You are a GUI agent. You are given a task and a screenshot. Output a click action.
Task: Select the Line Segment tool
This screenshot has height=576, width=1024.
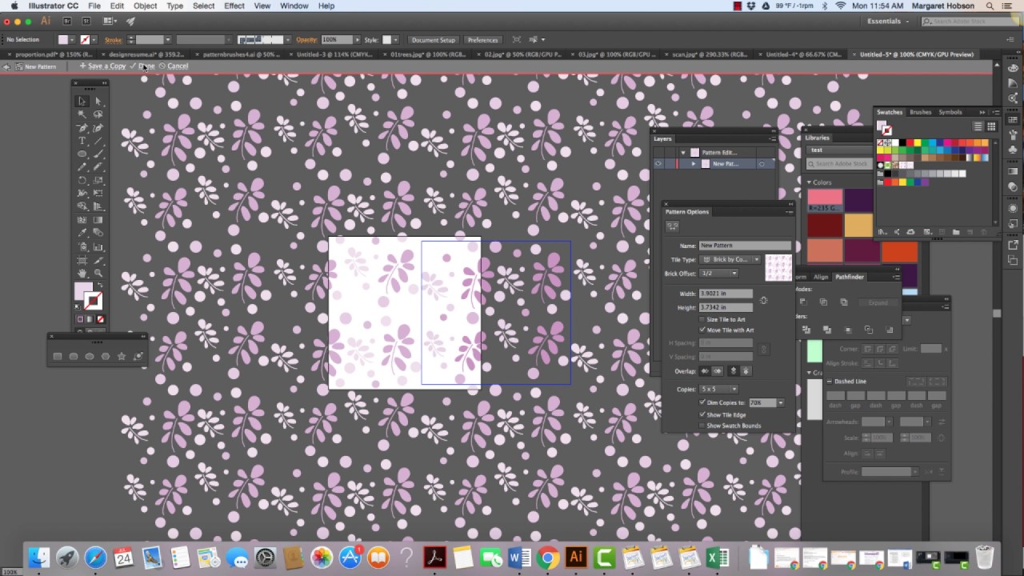tap(98, 141)
